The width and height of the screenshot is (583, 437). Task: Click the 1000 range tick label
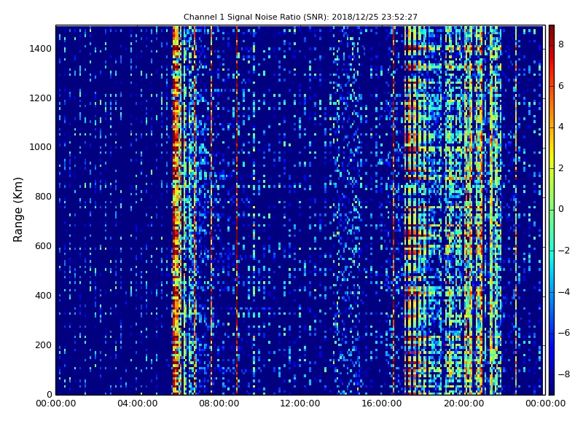tap(41, 147)
